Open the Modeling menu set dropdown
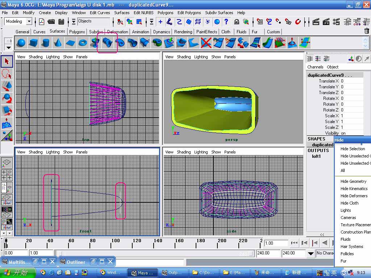The width and height of the screenshot is (371, 278). pos(29,21)
